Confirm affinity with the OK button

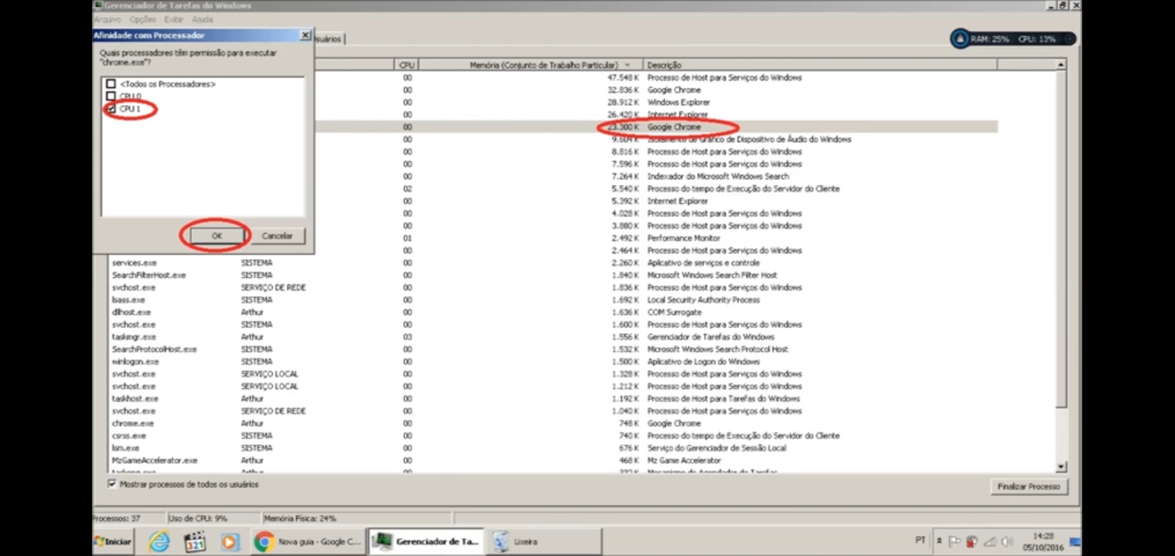tap(216, 236)
